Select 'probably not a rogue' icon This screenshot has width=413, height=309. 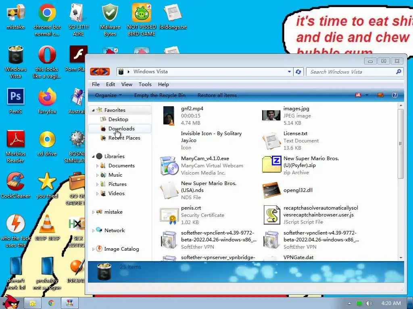click(47, 273)
